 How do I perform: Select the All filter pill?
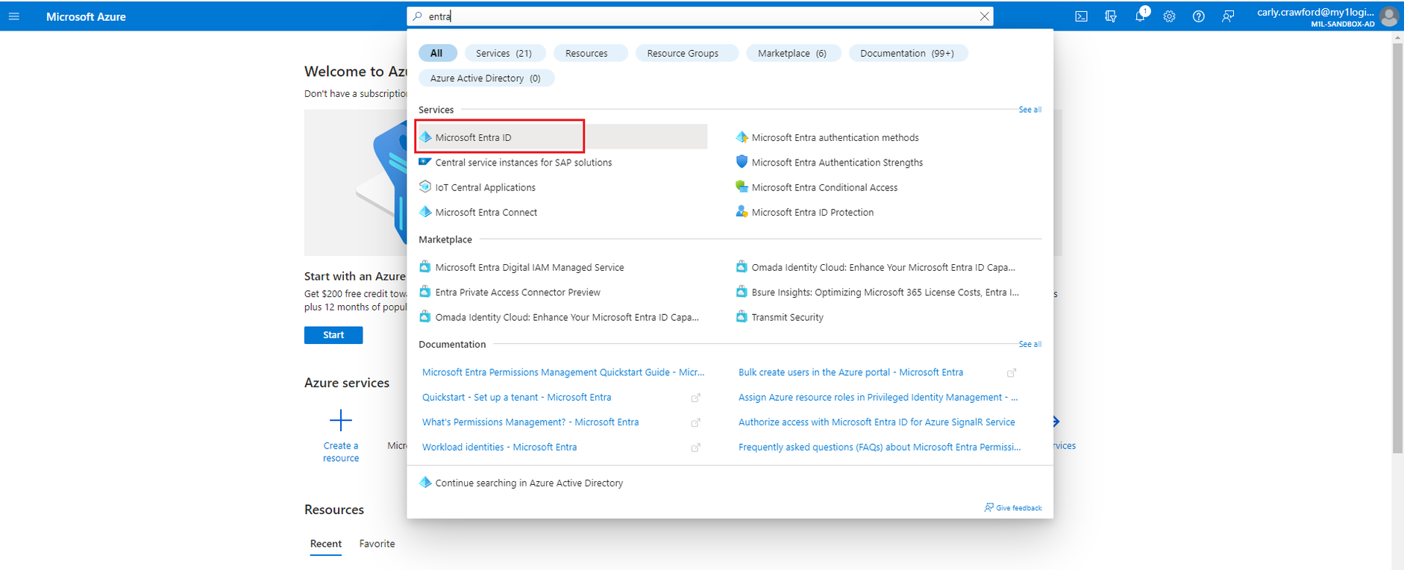pyautogui.click(x=436, y=53)
